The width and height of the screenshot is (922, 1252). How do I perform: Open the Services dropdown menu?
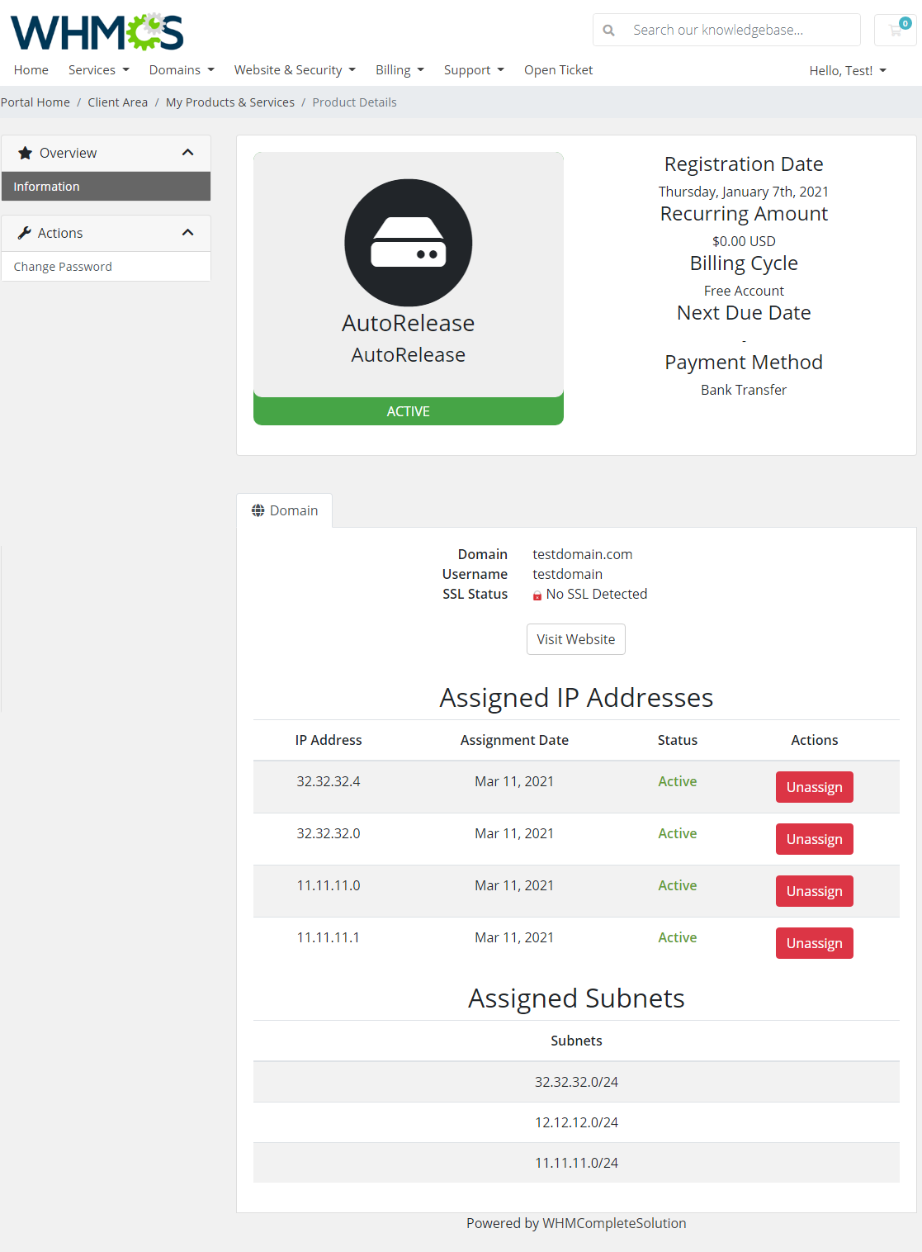coord(99,70)
